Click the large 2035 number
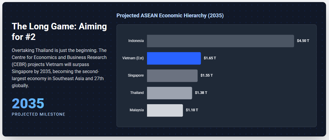The width and height of the screenshot is (329, 140). [28, 103]
